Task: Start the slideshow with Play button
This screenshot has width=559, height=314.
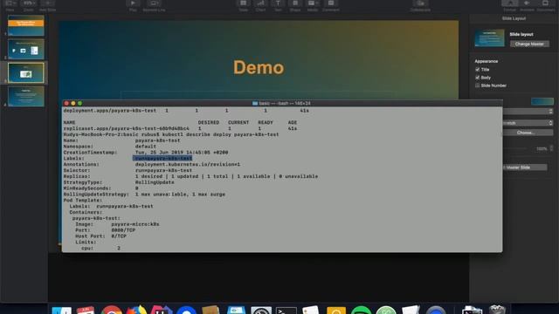Action: click(x=133, y=4)
